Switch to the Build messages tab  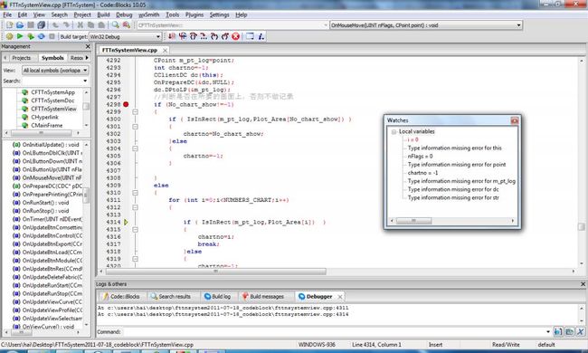(x=263, y=296)
